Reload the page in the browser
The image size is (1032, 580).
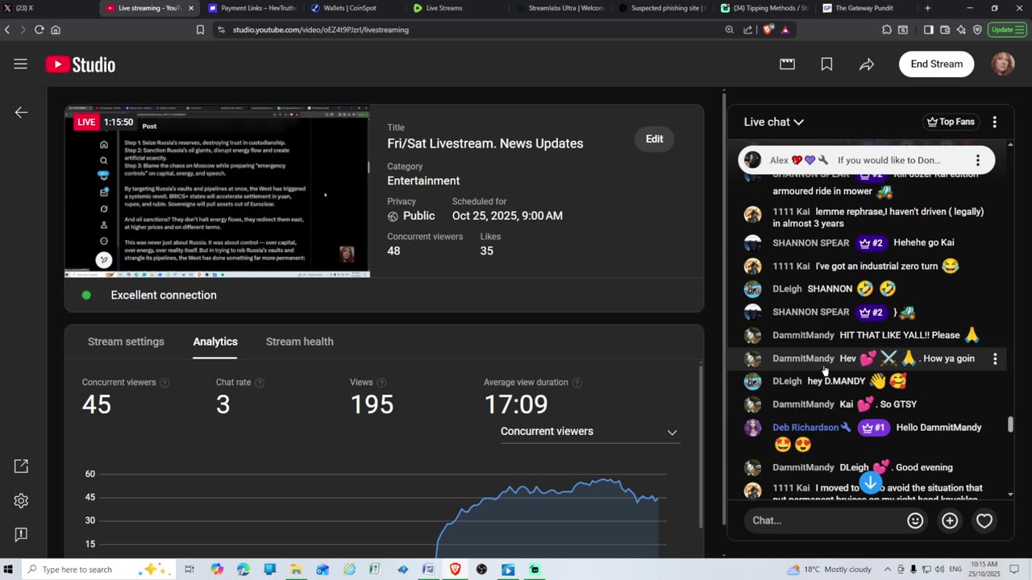click(39, 30)
